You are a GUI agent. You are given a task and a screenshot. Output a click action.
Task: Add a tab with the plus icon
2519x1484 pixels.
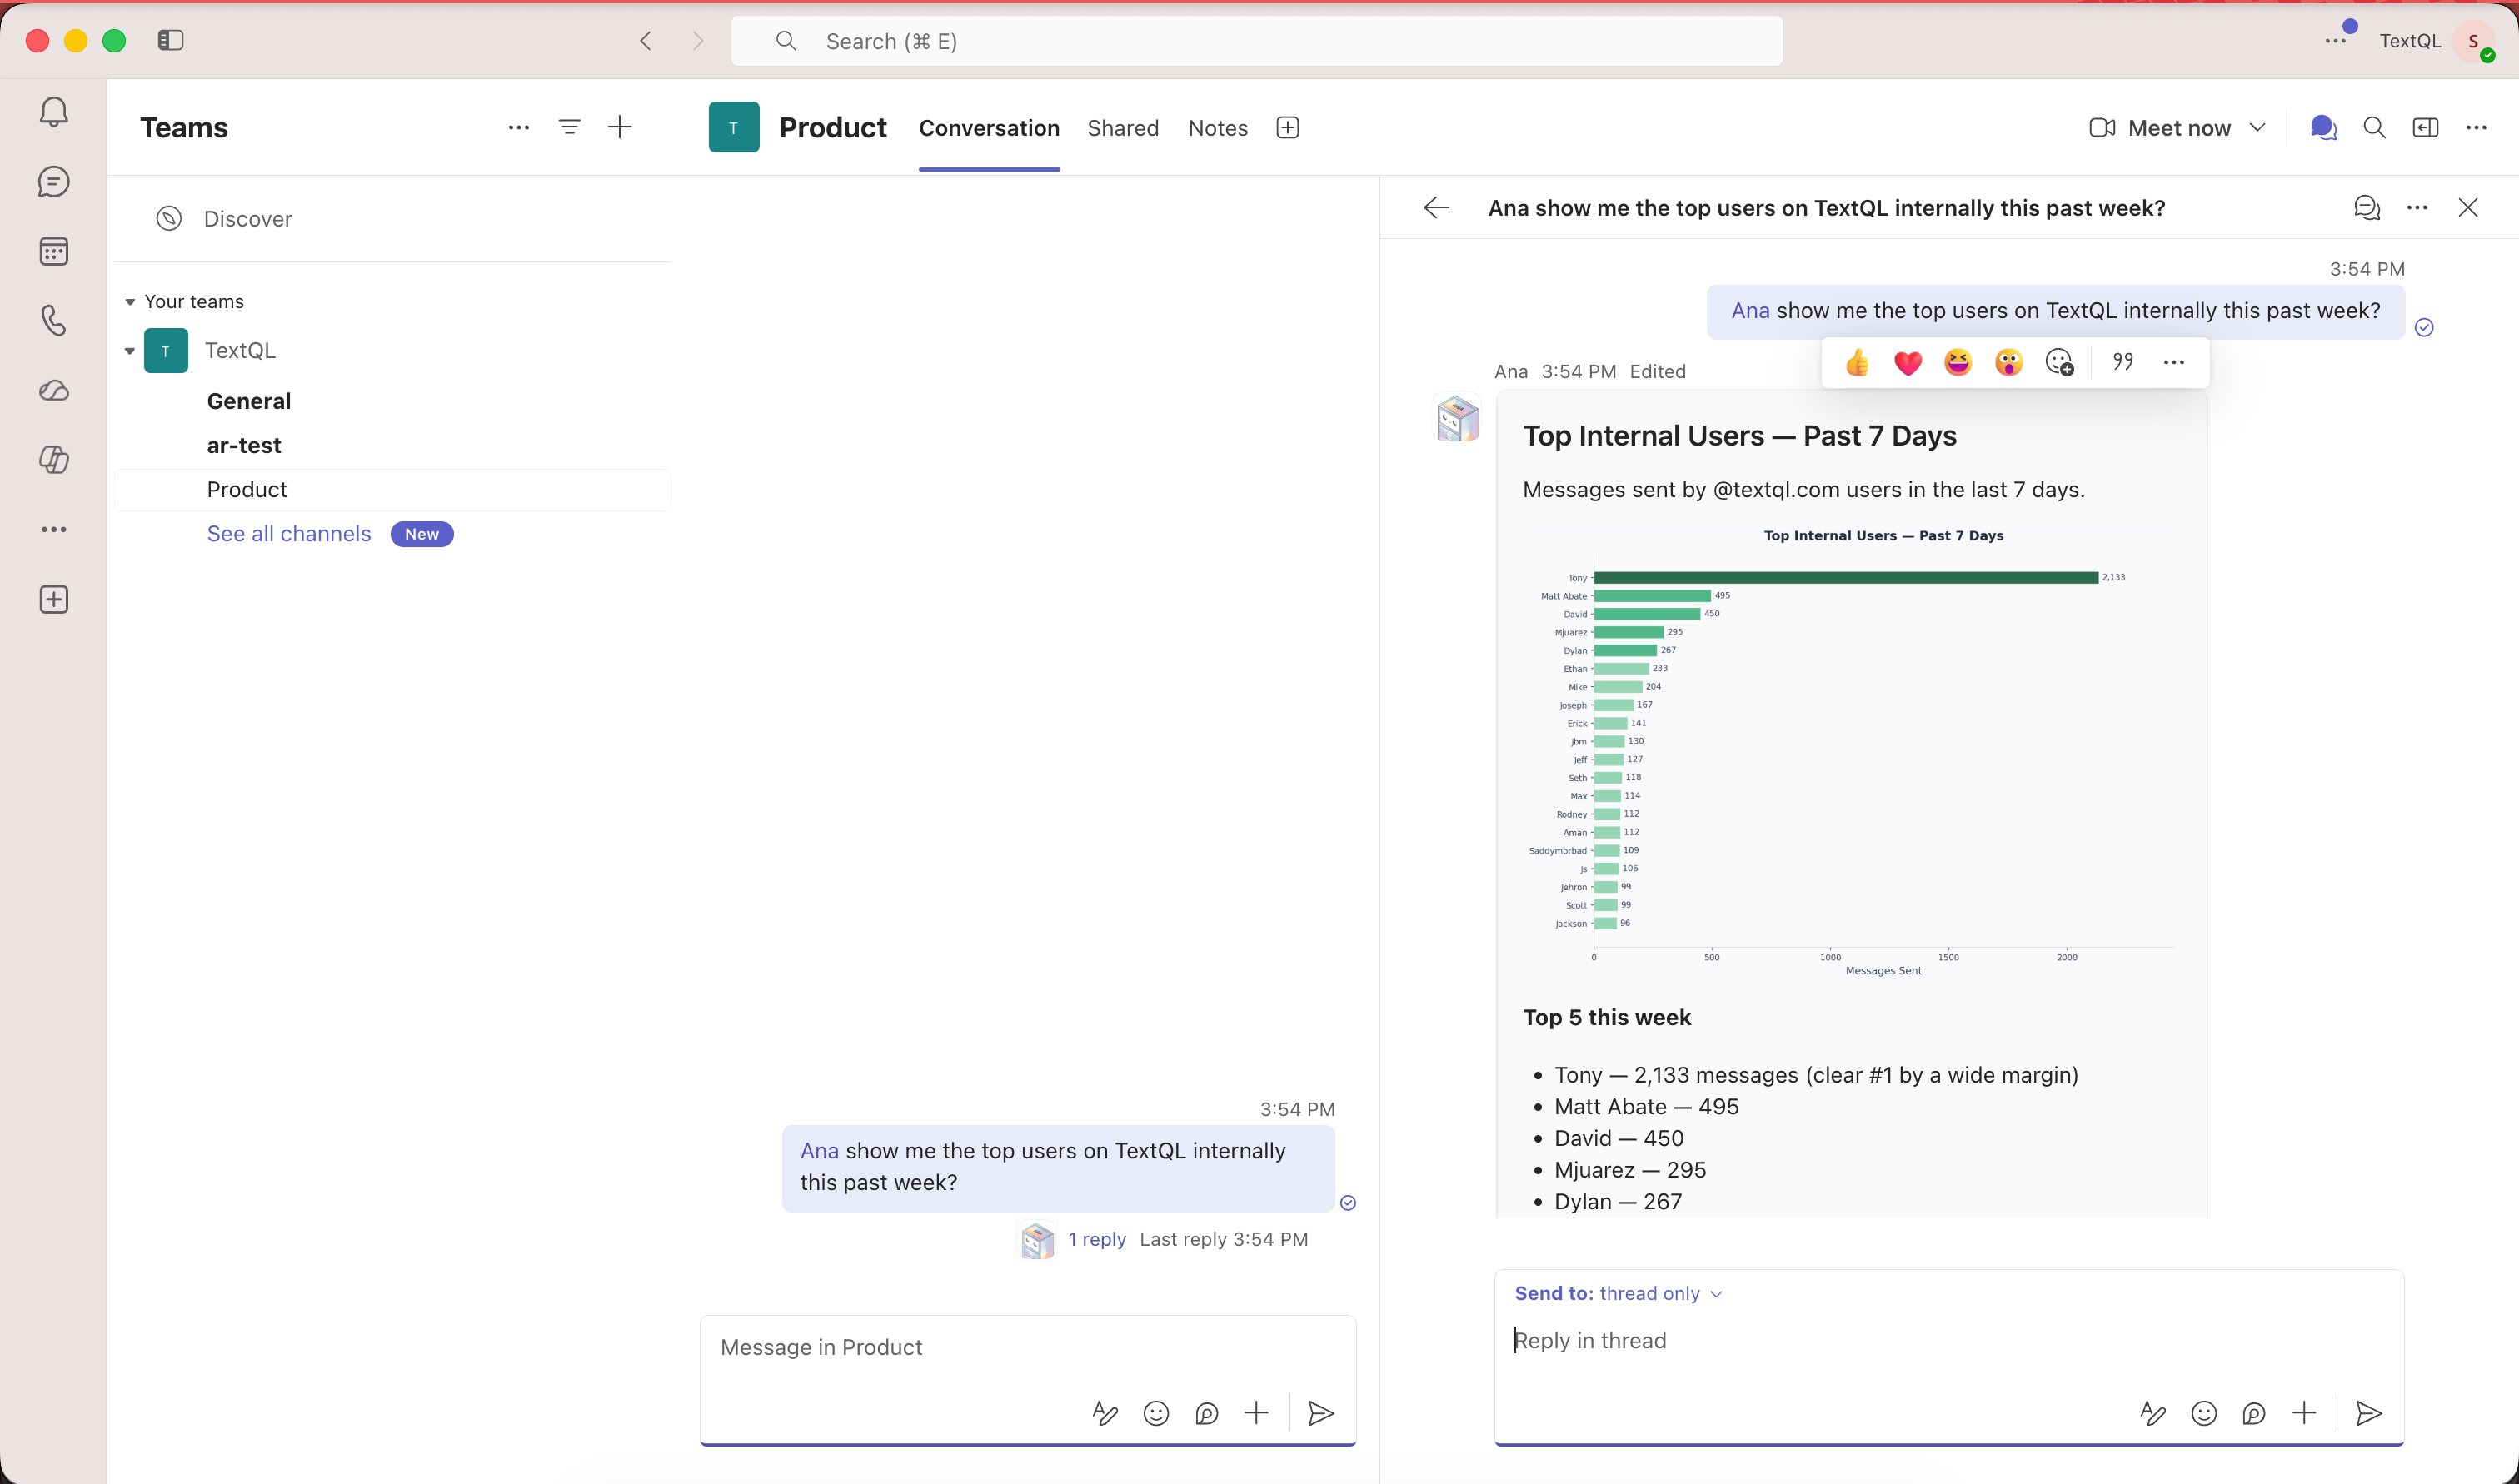click(1288, 127)
